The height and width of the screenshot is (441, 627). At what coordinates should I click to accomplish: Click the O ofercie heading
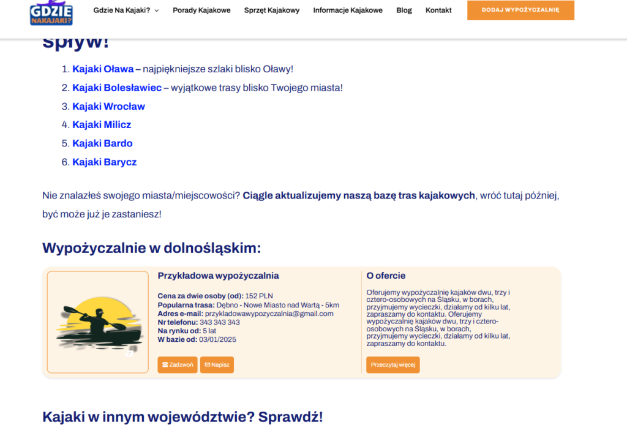386,276
